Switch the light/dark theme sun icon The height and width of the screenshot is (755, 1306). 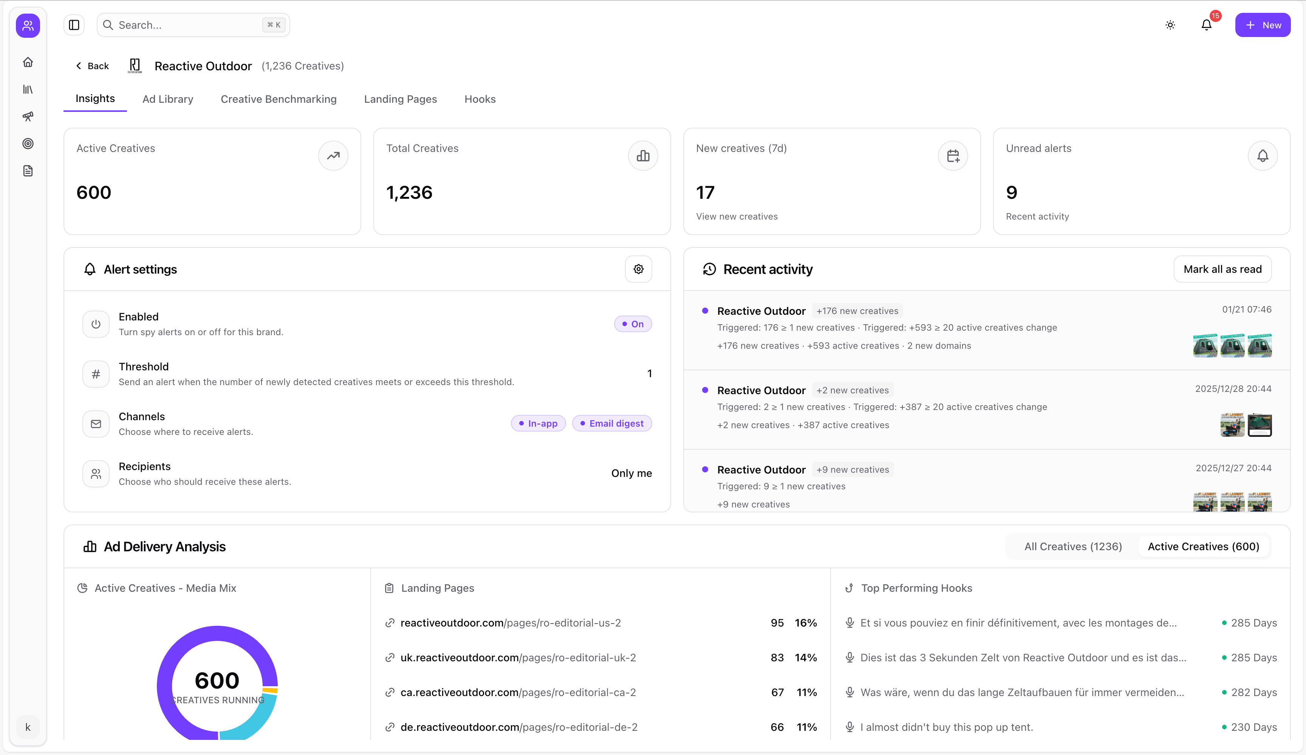click(x=1170, y=25)
